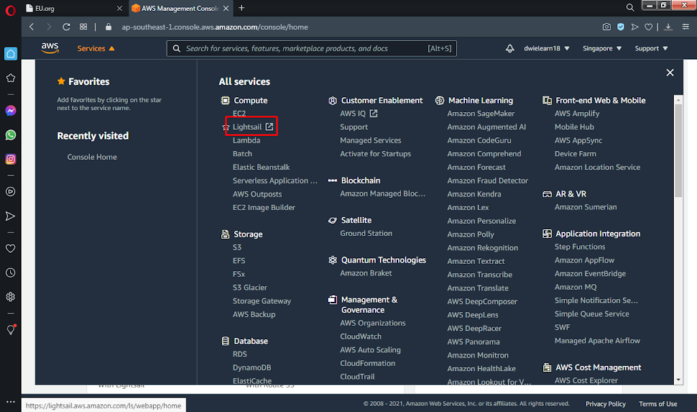Open AWS notifications bell

pyautogui.click(x=510, y=48)
